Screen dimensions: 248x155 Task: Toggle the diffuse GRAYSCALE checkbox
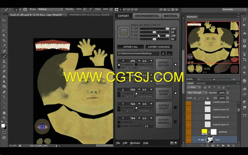coord(136,65)
